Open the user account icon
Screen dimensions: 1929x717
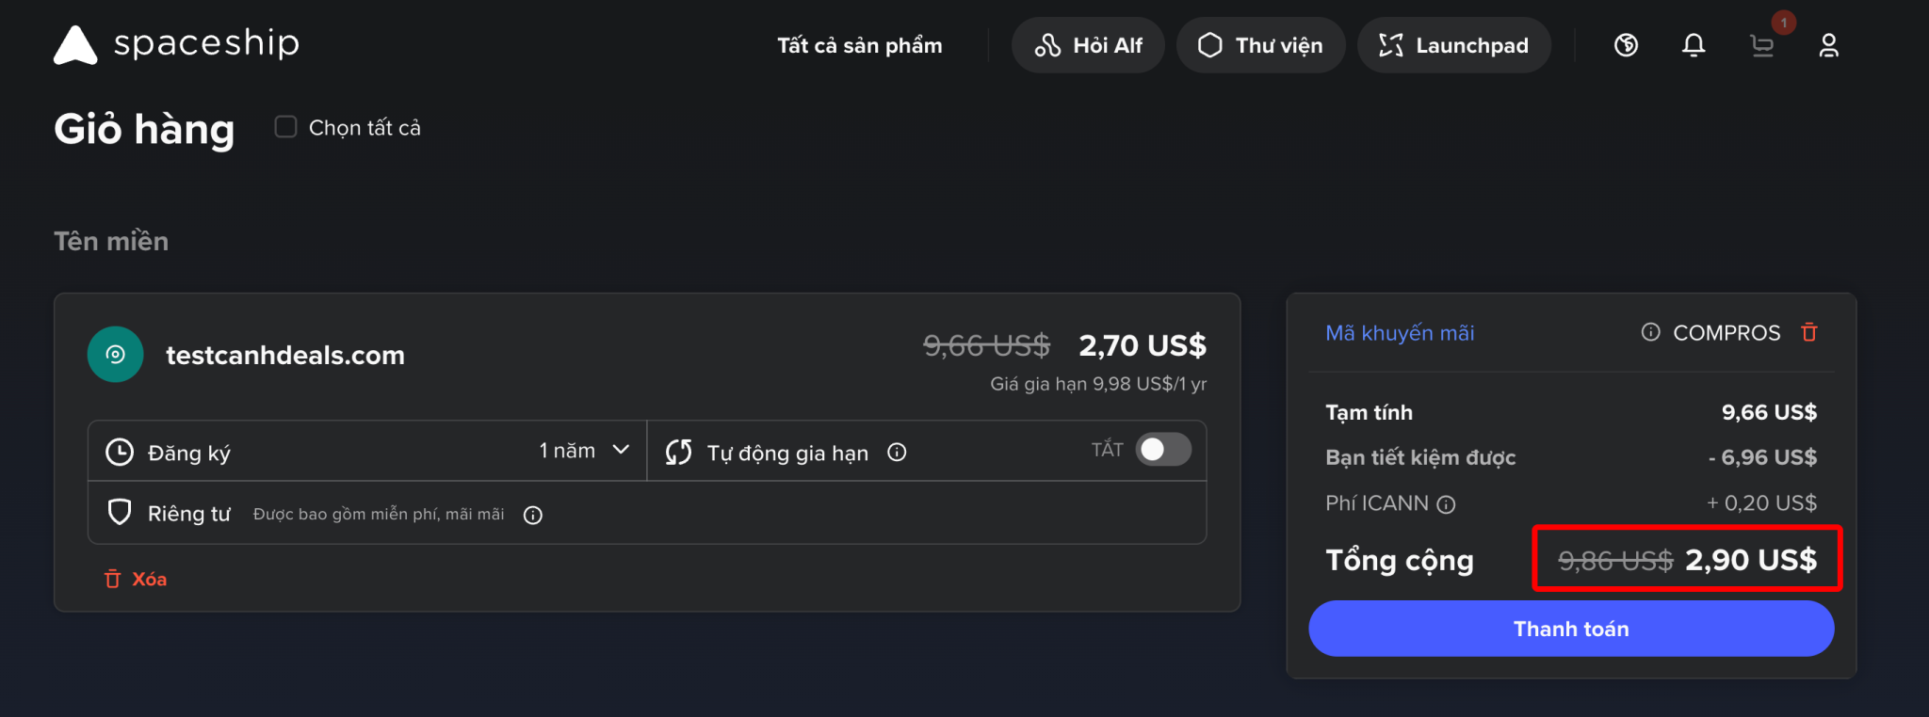click(x=1828, y=45)
